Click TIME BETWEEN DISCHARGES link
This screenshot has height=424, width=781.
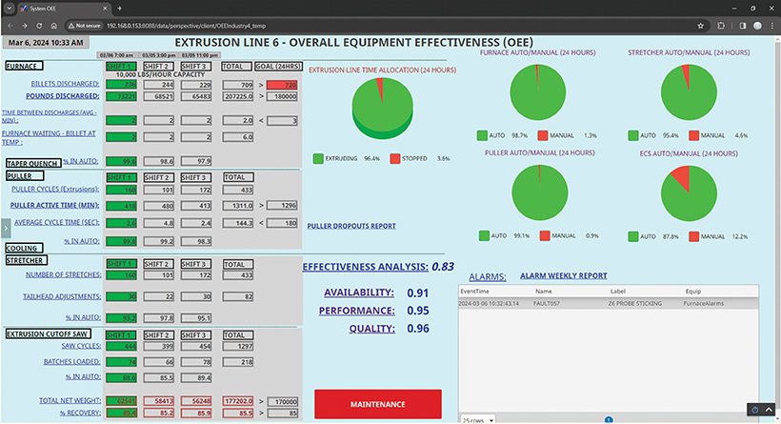coord(50,116)
